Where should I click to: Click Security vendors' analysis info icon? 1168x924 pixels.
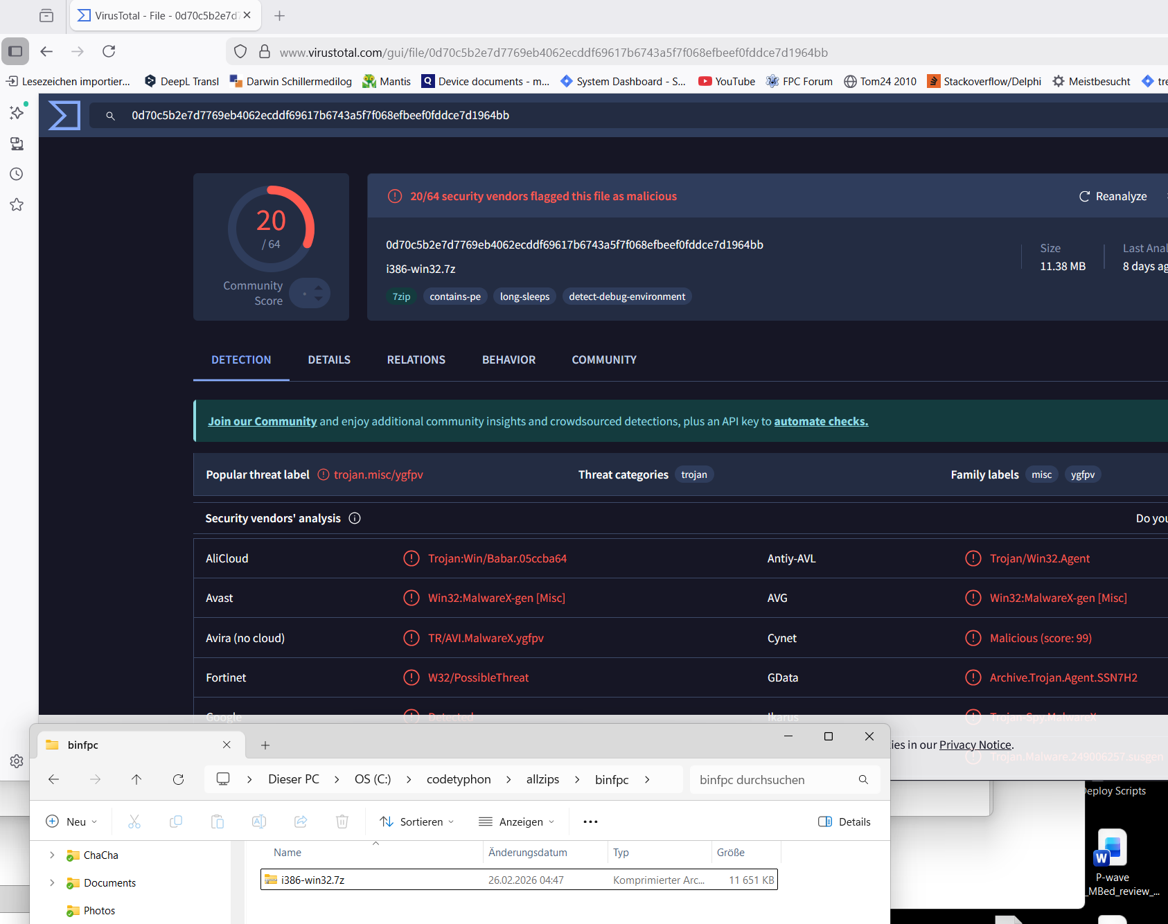coord(355,518)
